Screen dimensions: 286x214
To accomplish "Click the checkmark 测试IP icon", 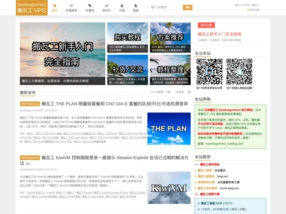I will 107,6.
